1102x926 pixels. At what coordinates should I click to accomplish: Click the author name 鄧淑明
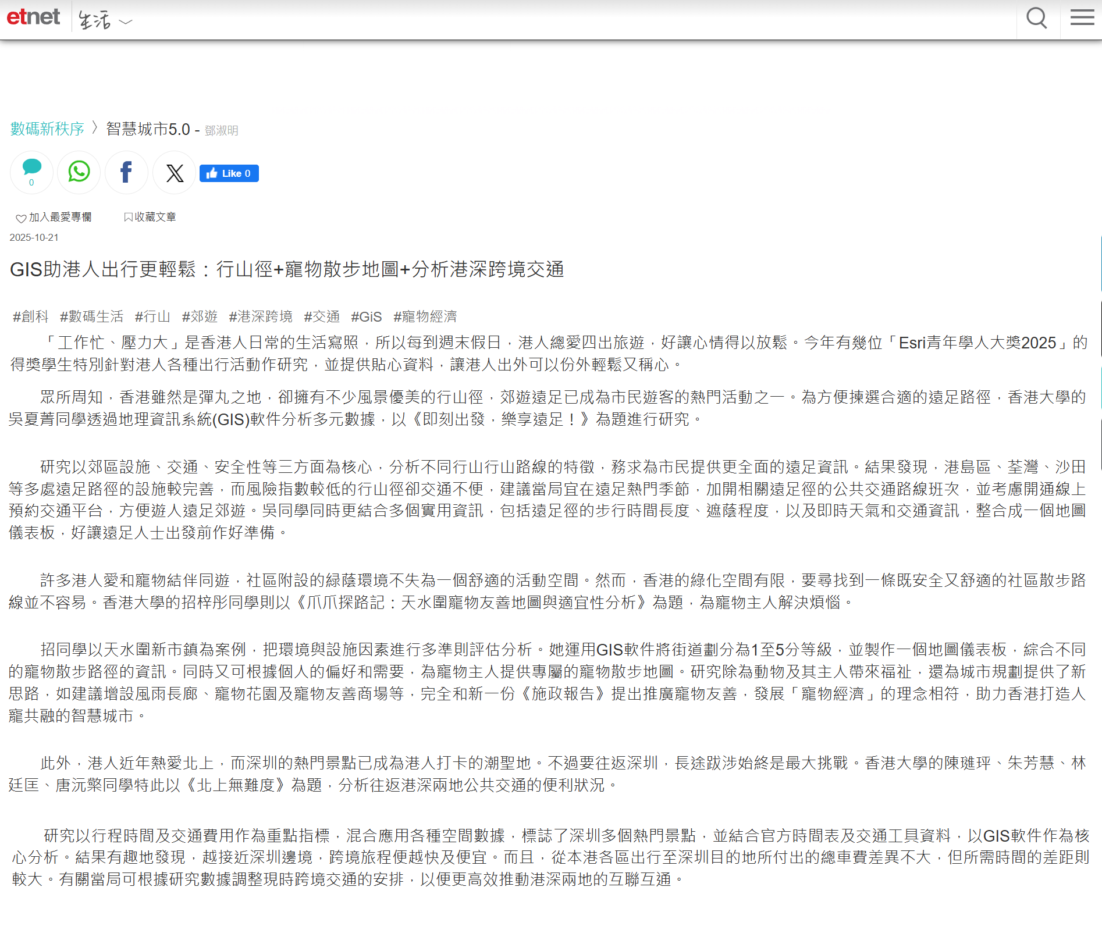pyautogui.click(x=221, y=130)
